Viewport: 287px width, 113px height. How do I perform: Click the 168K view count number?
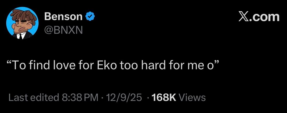(x=164, y=98)
